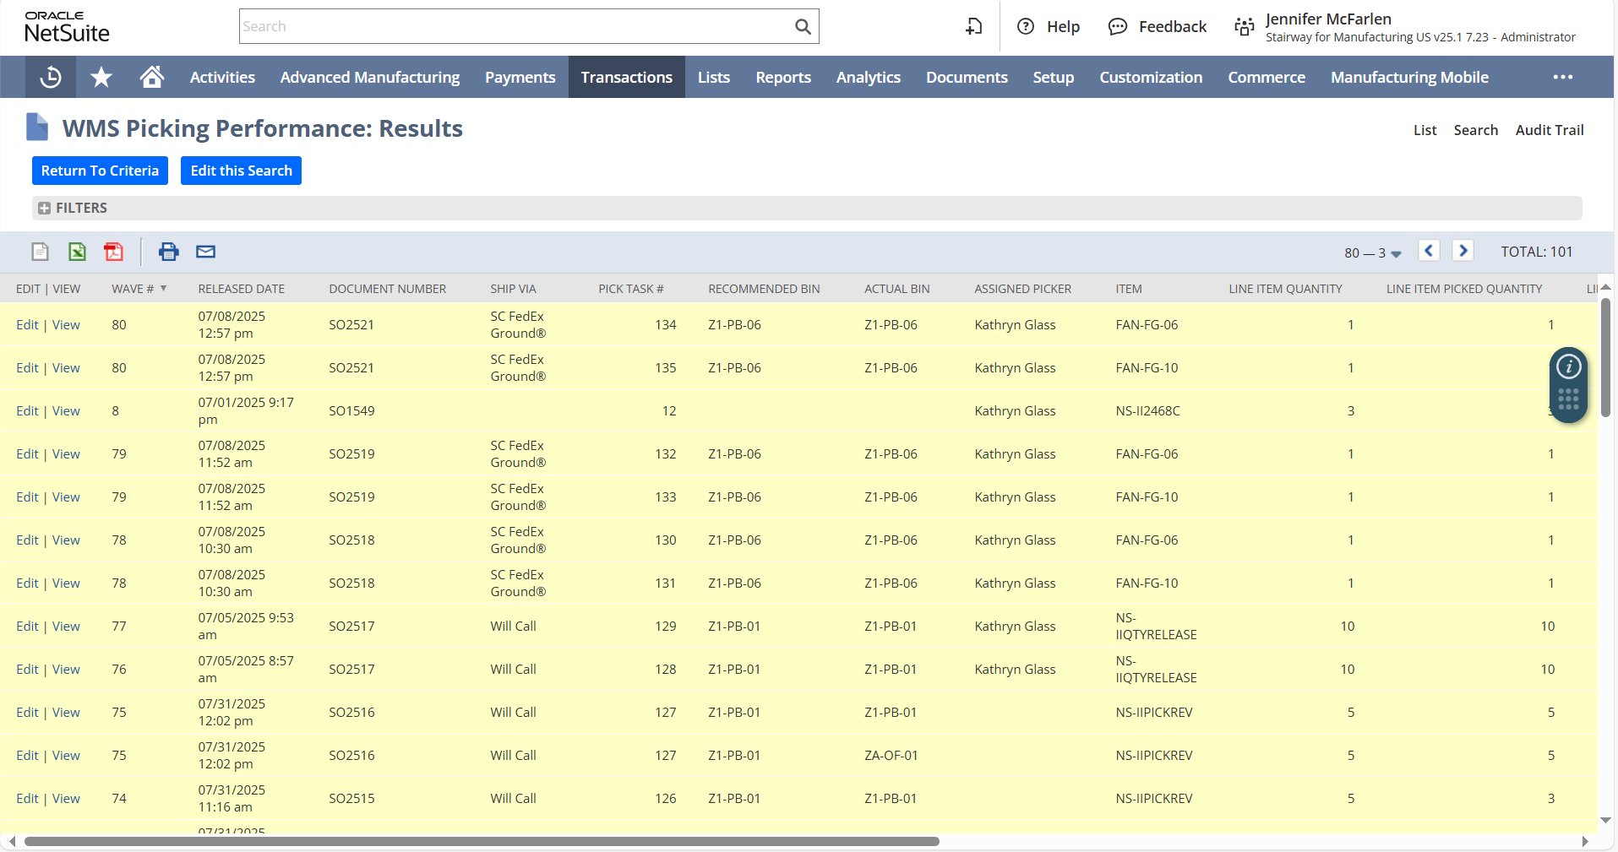The image size is (1618, 852).
Task: Select the ZA-OF-01 actual bin cell
Action: pos(891,756)
